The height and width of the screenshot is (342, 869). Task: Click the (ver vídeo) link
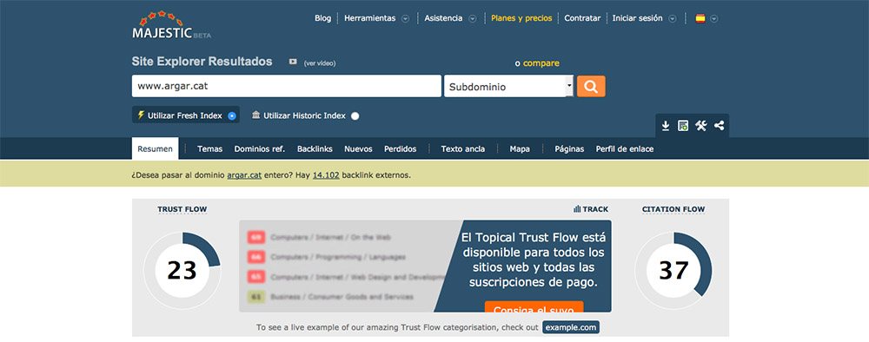[320, 63]
